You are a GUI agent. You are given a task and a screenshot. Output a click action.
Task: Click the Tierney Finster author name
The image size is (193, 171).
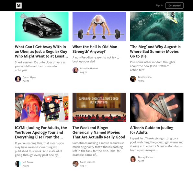pos(146,157)
